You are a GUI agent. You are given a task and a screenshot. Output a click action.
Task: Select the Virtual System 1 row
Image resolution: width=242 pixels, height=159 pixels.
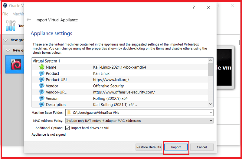coord(120,61)
